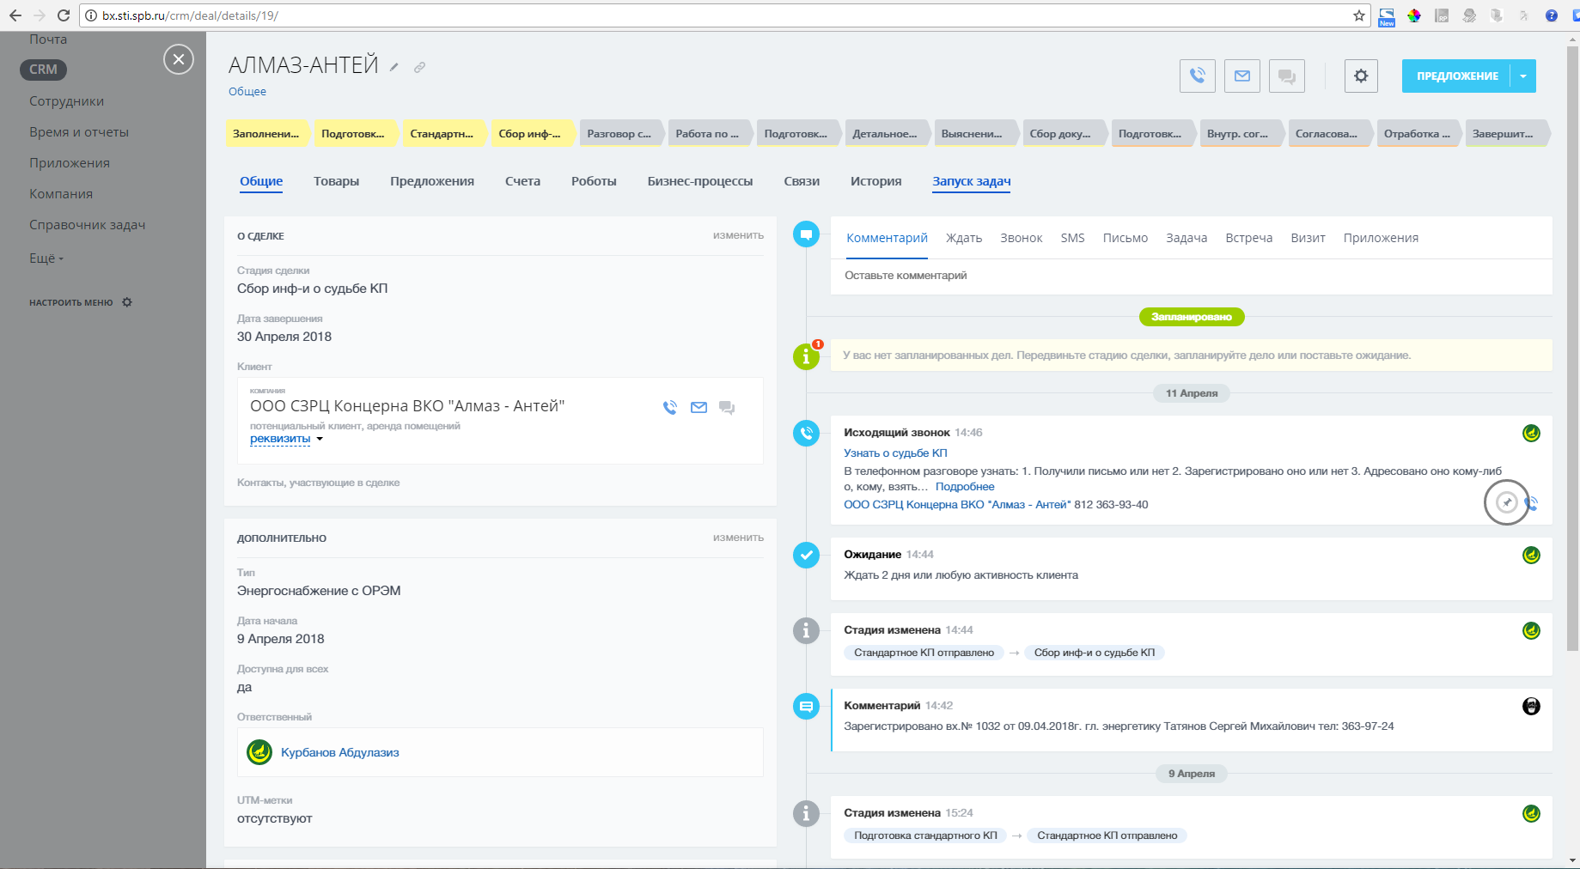Go back in the browser
Screen dimensions: 1580x869
(x=15, y=15)
